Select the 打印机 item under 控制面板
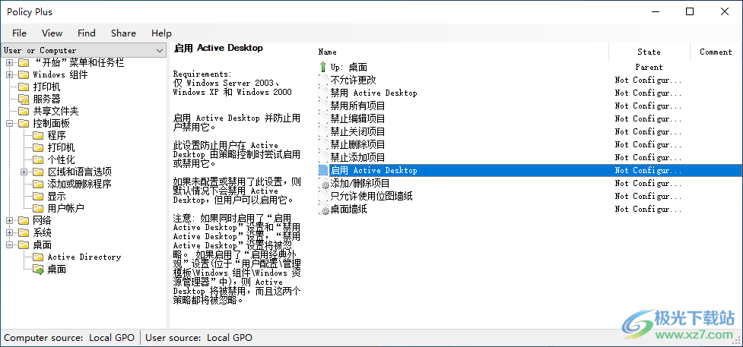 coord(61,148)
